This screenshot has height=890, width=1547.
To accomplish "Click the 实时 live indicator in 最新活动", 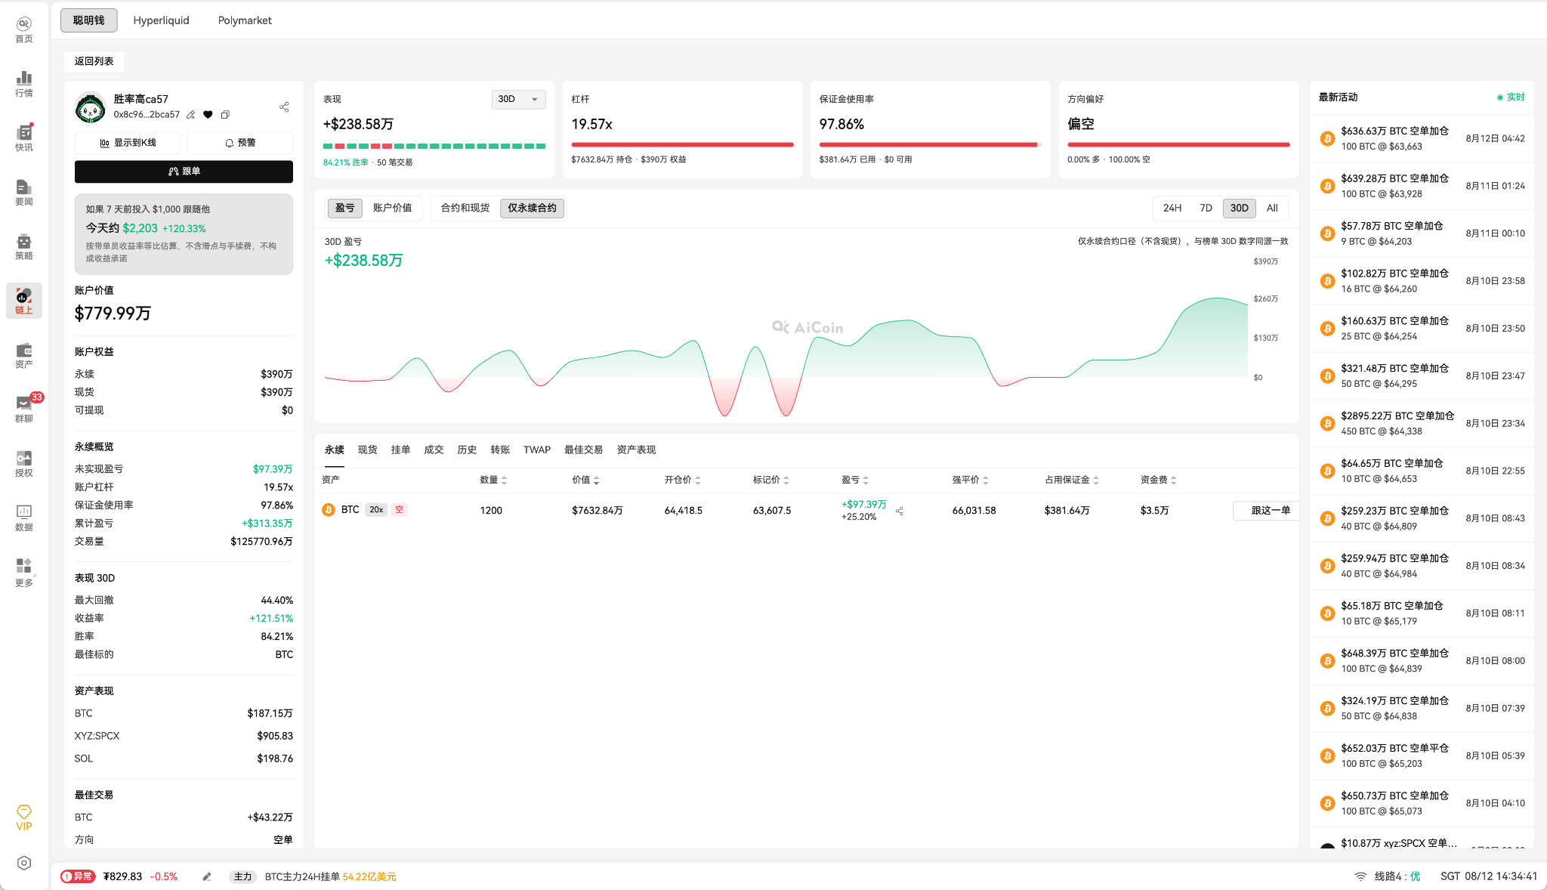I will (1511, 97).
